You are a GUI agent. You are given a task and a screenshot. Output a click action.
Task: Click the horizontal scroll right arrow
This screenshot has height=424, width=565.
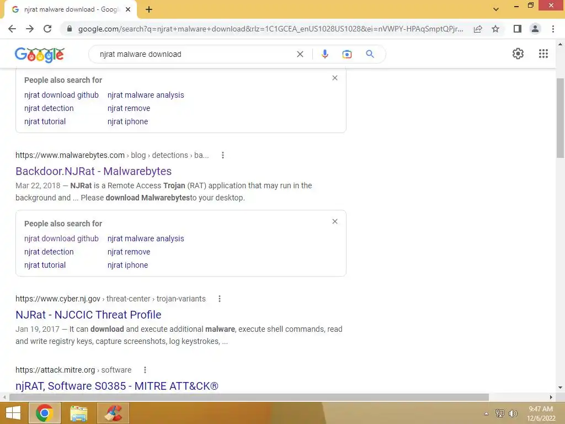551,397
